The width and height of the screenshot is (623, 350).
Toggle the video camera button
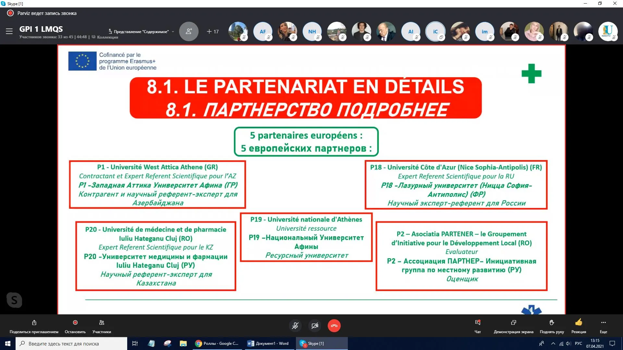(x=314, y=326)
